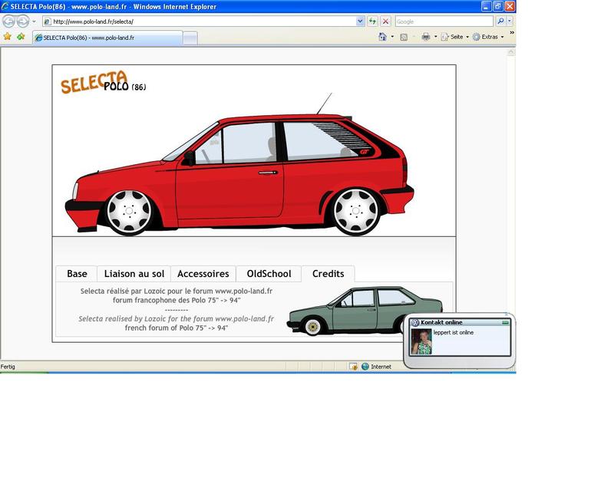Go forward with the Forward arrow button
The height and width of the screenshot is (481, 614).
point(23,21)
